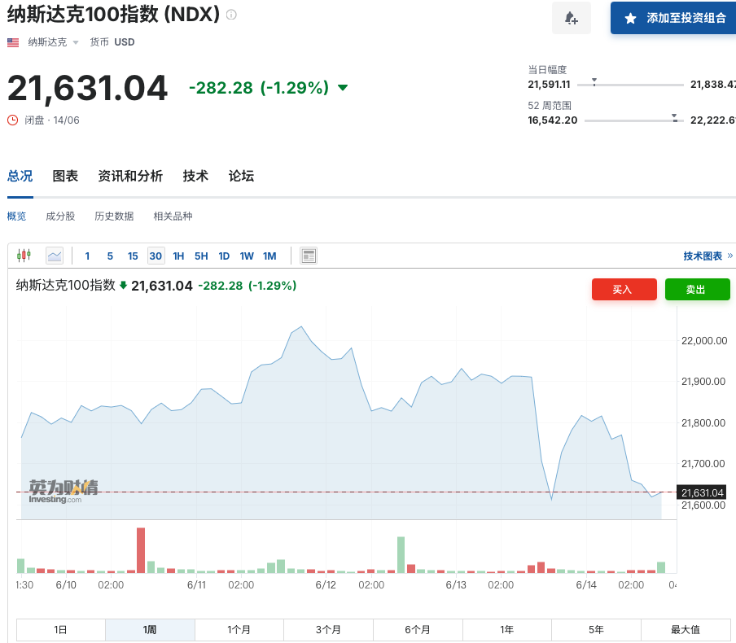This screenshot has height=643, width=736.
Task: Click the 52 周范围 range slider marker
Action: pos(674,118)
